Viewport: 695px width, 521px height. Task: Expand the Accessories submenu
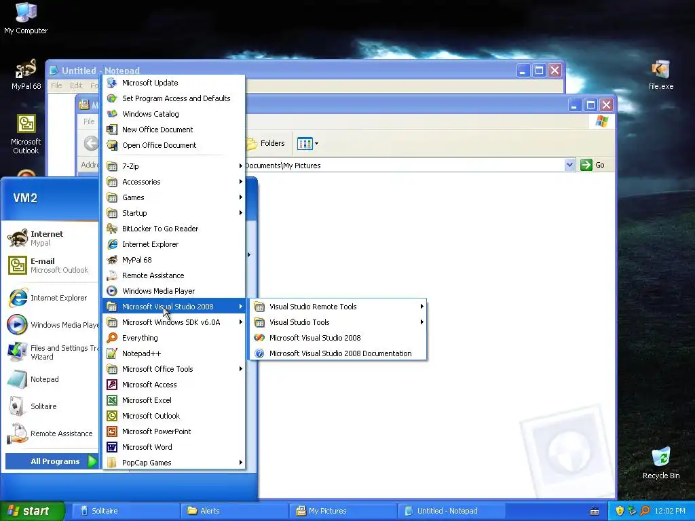(x=174, y=182)
